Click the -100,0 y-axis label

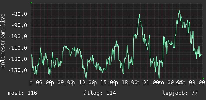tap(18, 37)
